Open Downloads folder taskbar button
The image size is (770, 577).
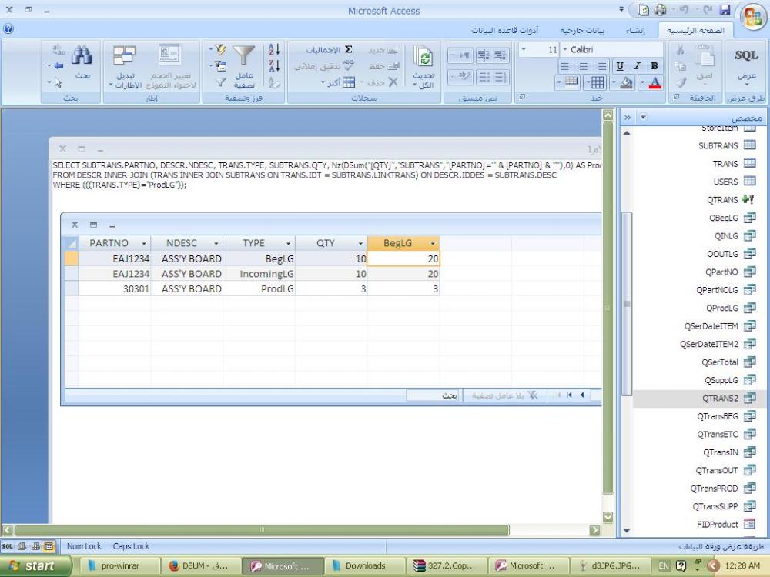click(x=365, y=565)
